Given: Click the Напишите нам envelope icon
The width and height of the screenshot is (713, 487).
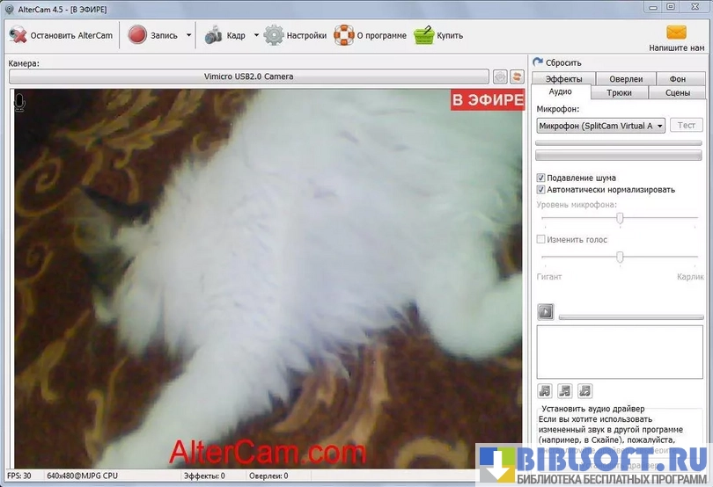Looking at the screenshot, I should tap(676, 33).
